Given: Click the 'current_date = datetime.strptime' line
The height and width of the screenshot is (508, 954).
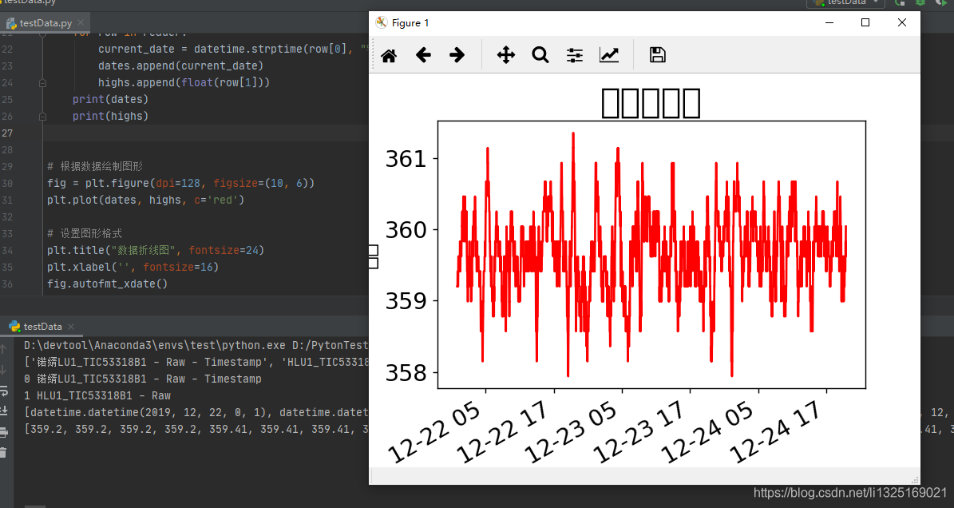Looking at the screenshot, I should coord(233,50).
